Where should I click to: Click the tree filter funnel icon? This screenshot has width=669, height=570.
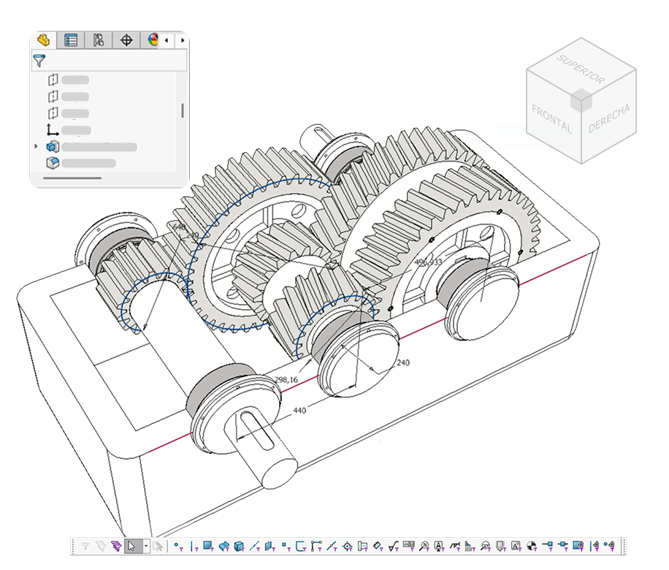tap(39, 61)
